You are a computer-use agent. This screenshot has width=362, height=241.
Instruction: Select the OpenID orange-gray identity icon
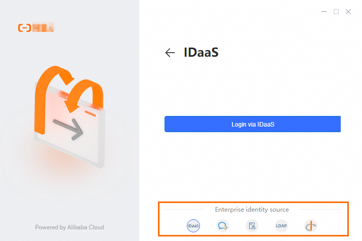coord(311,226)
